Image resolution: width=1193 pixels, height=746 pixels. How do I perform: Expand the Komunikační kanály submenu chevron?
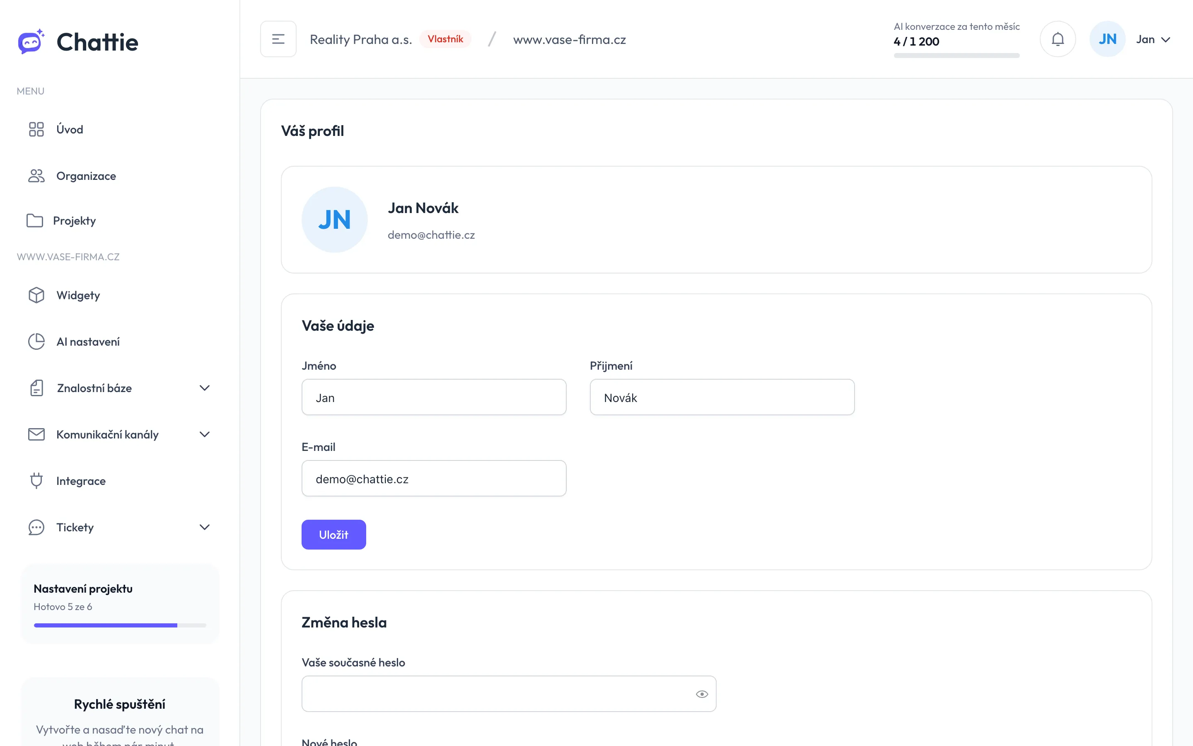pos(205,434)
